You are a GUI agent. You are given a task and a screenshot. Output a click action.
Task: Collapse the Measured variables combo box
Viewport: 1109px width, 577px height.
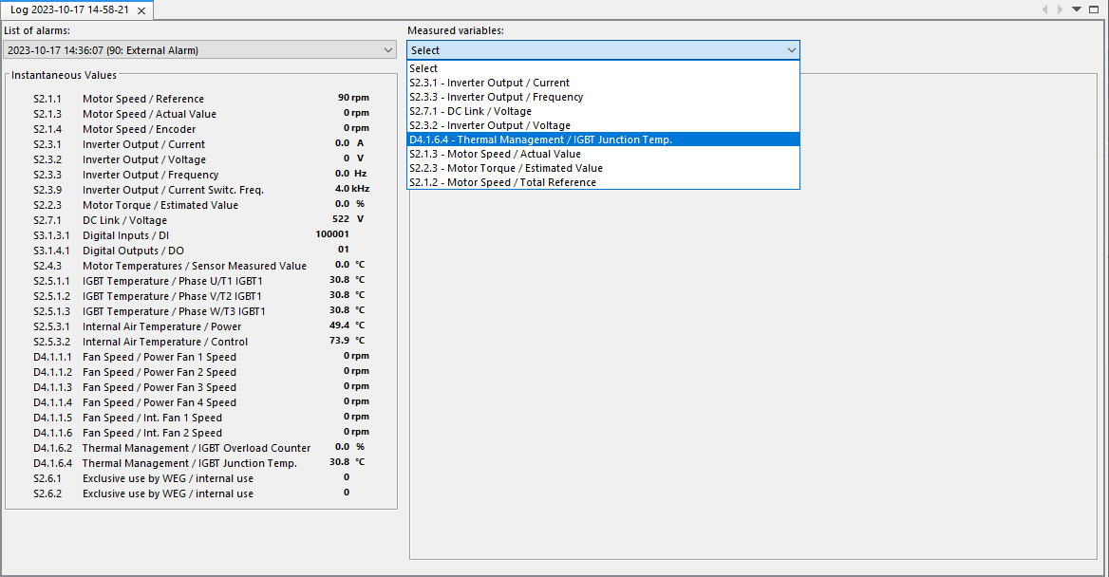(792, 50)
